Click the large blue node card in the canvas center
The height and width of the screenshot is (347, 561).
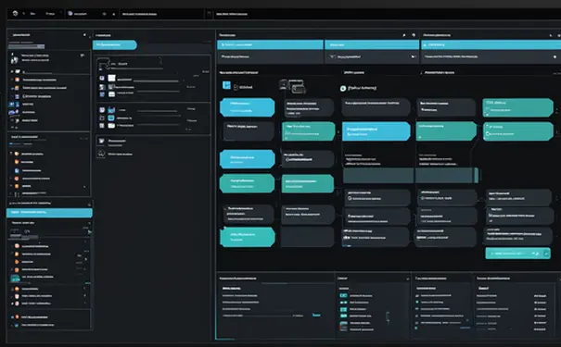pyautogui.click(x=376, y=131)
